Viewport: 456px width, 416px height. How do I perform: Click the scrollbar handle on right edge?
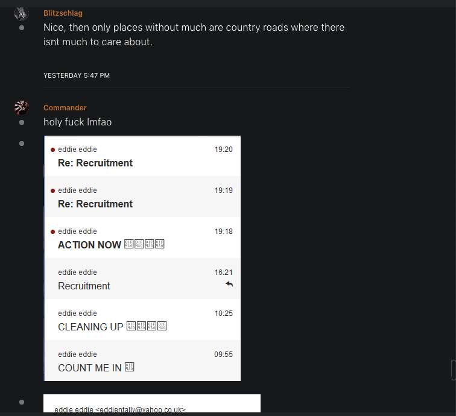click(453, 370)
